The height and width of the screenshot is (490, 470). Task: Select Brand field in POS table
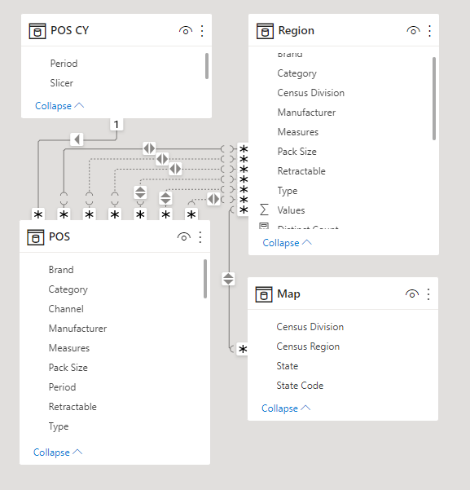[61, 270]
